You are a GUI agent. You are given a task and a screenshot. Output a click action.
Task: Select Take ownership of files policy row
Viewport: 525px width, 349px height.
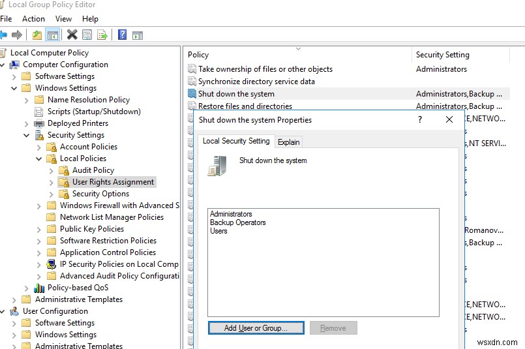coord(348,69)
